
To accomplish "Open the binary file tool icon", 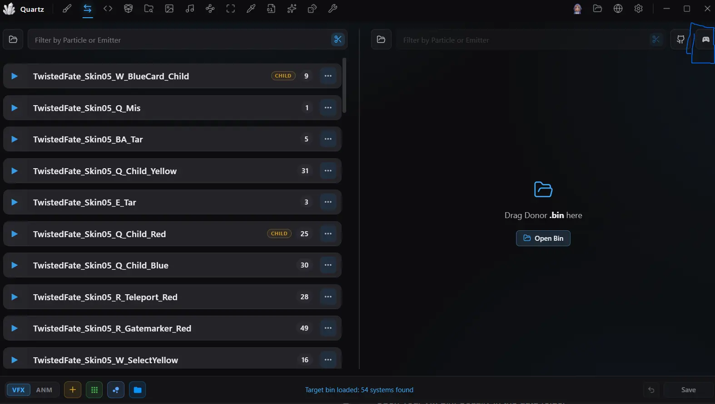I will [271, 9].
